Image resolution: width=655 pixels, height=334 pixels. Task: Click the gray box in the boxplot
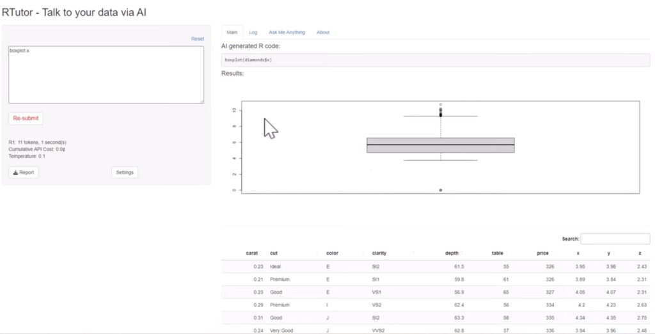point(440,145)
